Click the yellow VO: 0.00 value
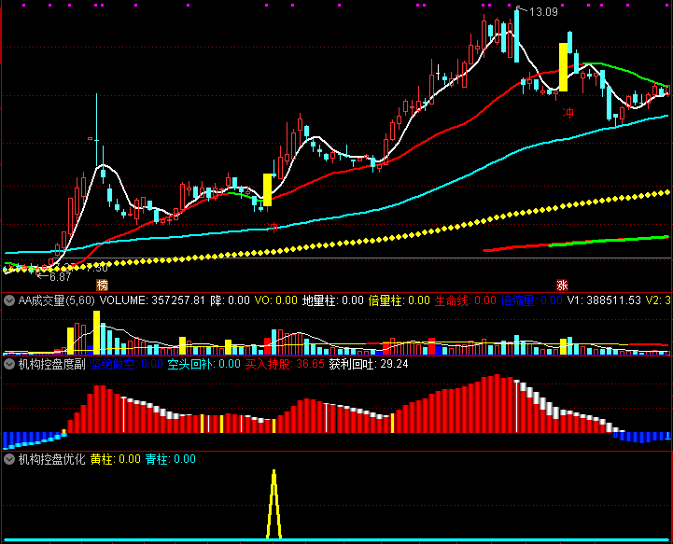Image resolution: width=673 pixels, height=544 pixels. point(276,300)
